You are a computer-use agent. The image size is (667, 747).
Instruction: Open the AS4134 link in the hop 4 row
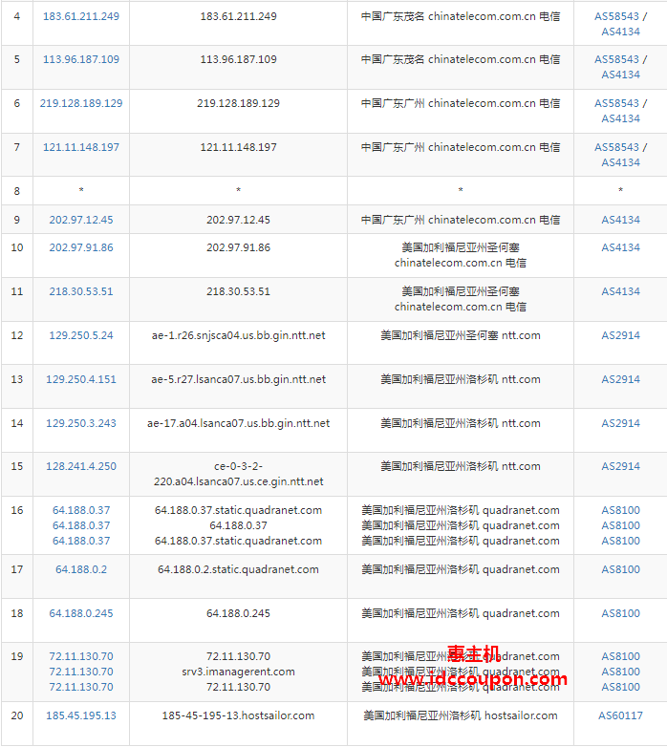[x=620, y=32]
